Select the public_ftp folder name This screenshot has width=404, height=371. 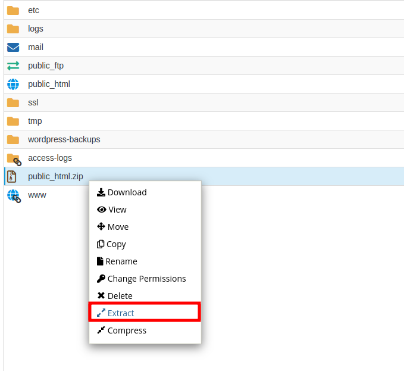[x=46, y=66]
